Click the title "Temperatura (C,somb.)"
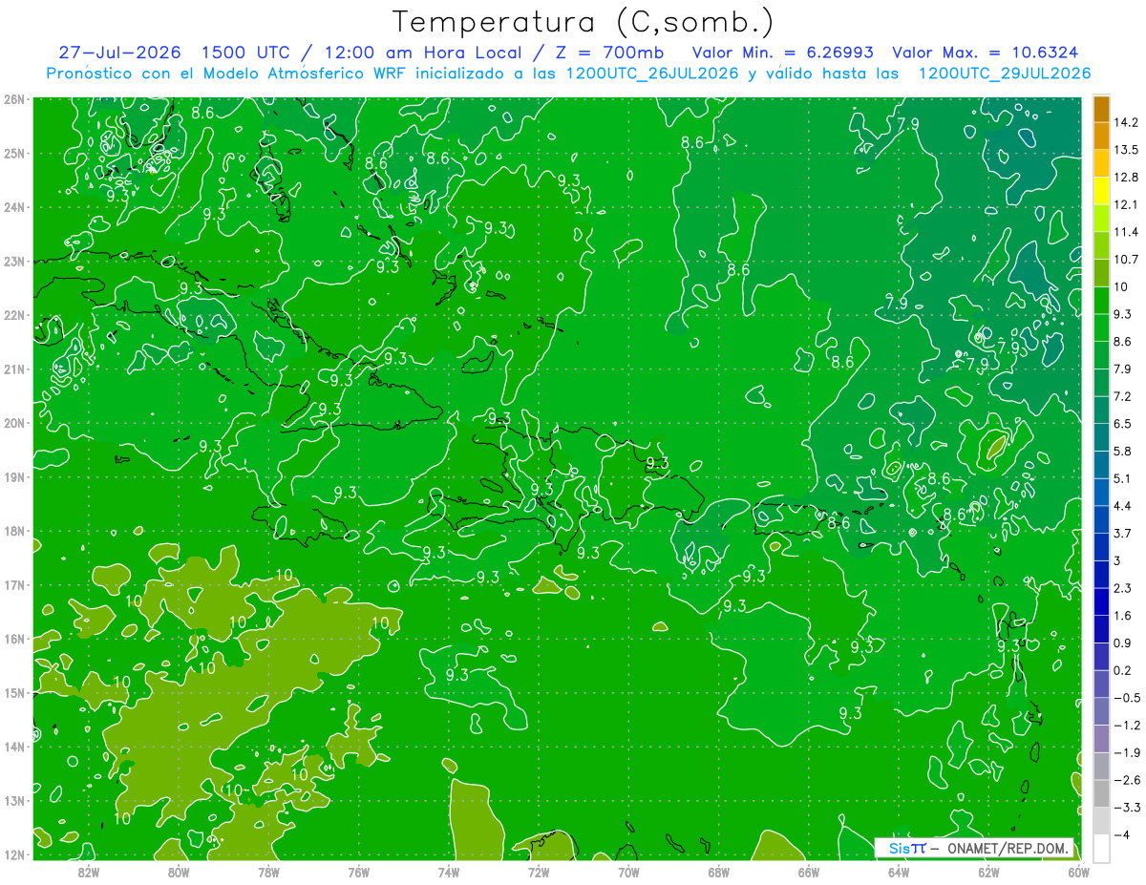 click(583, 22)
